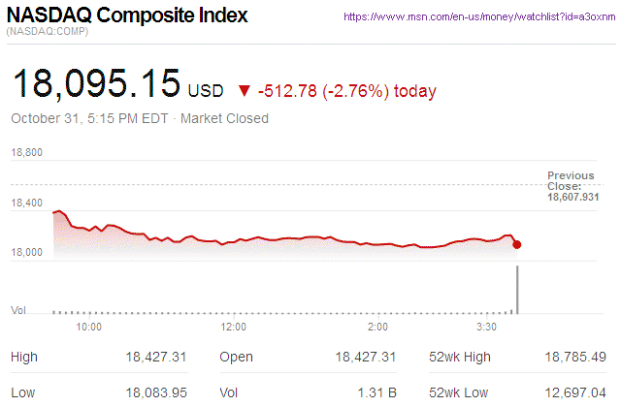This screenshot has width=621, height=407.
Task: Select the (NASDAQ:COMP) ticker symbol text
Action: pyautogui.click(x=49, y=34)
